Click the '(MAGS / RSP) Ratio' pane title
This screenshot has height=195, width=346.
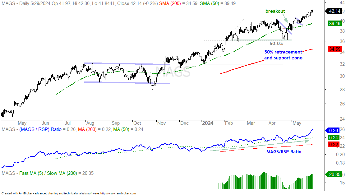point(40,129)
